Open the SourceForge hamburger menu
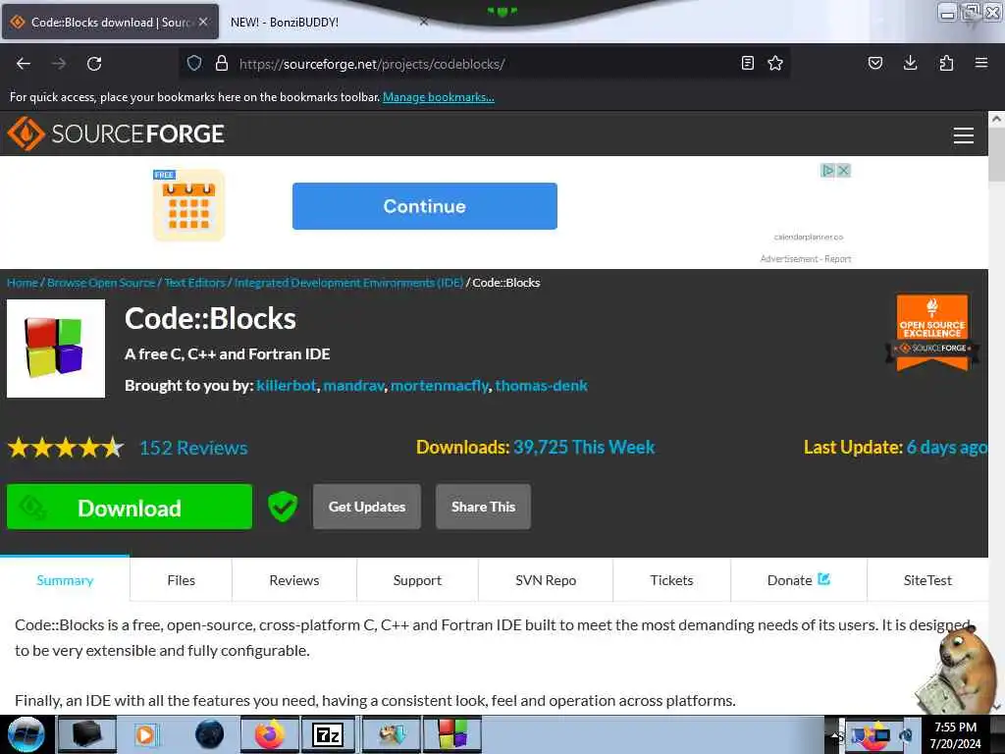 964,135
